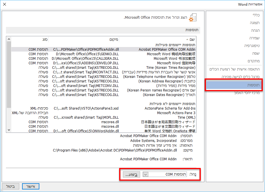This screenshot has height=192, width=265.
Task: Click the add-ins gear document icon
Action: (193, 18)
